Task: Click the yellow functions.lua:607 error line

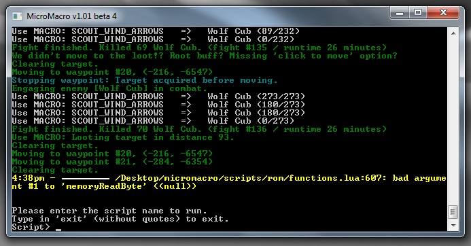Action: [229, 182]
